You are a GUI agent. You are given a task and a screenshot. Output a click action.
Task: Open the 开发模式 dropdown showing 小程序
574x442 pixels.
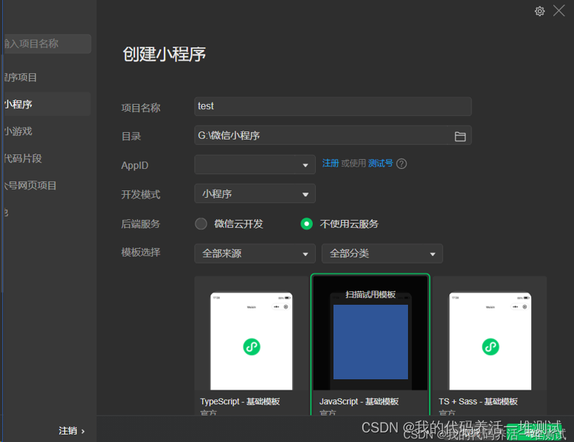tap(255, 193)
